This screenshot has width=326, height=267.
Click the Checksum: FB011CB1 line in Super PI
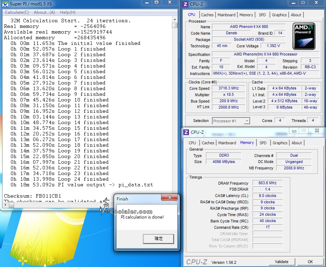tap(32, 196)
